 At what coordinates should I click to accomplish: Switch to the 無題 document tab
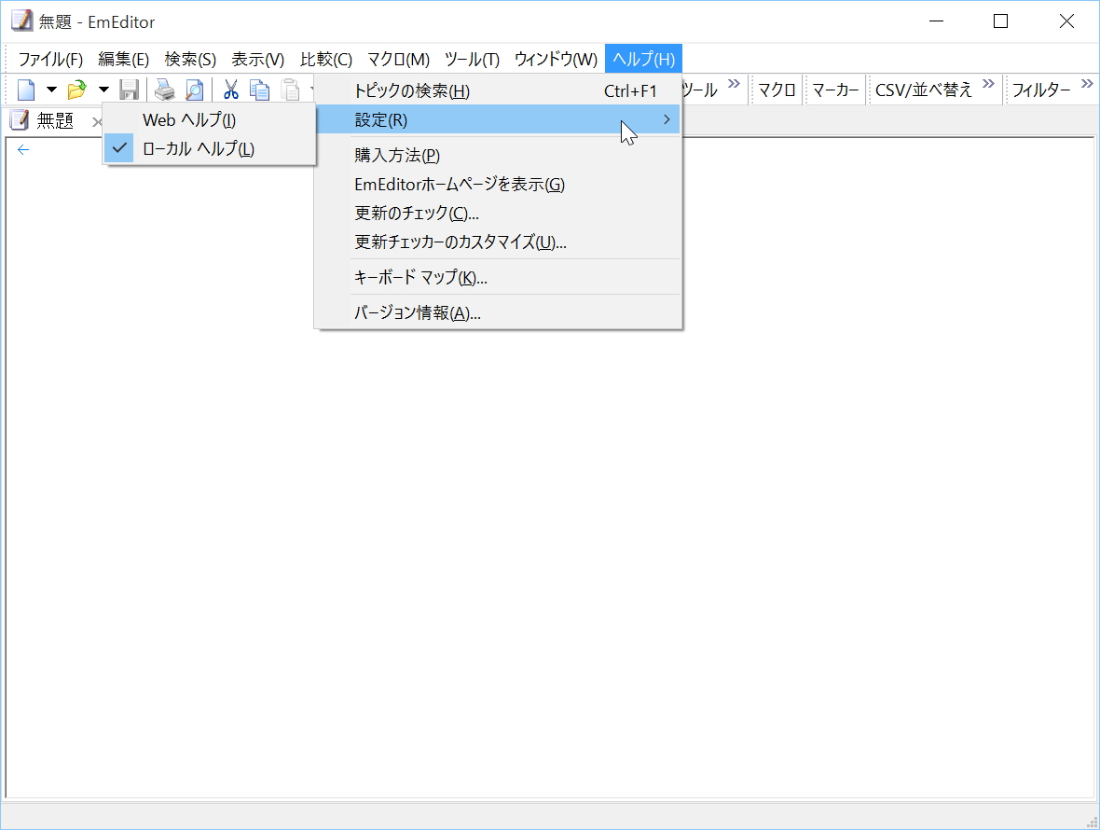[54, 120]
